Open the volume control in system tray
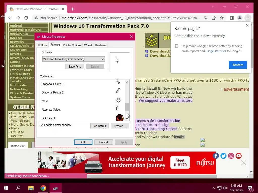The width and height of the screenshot is (258, 193). coord(225,188)
